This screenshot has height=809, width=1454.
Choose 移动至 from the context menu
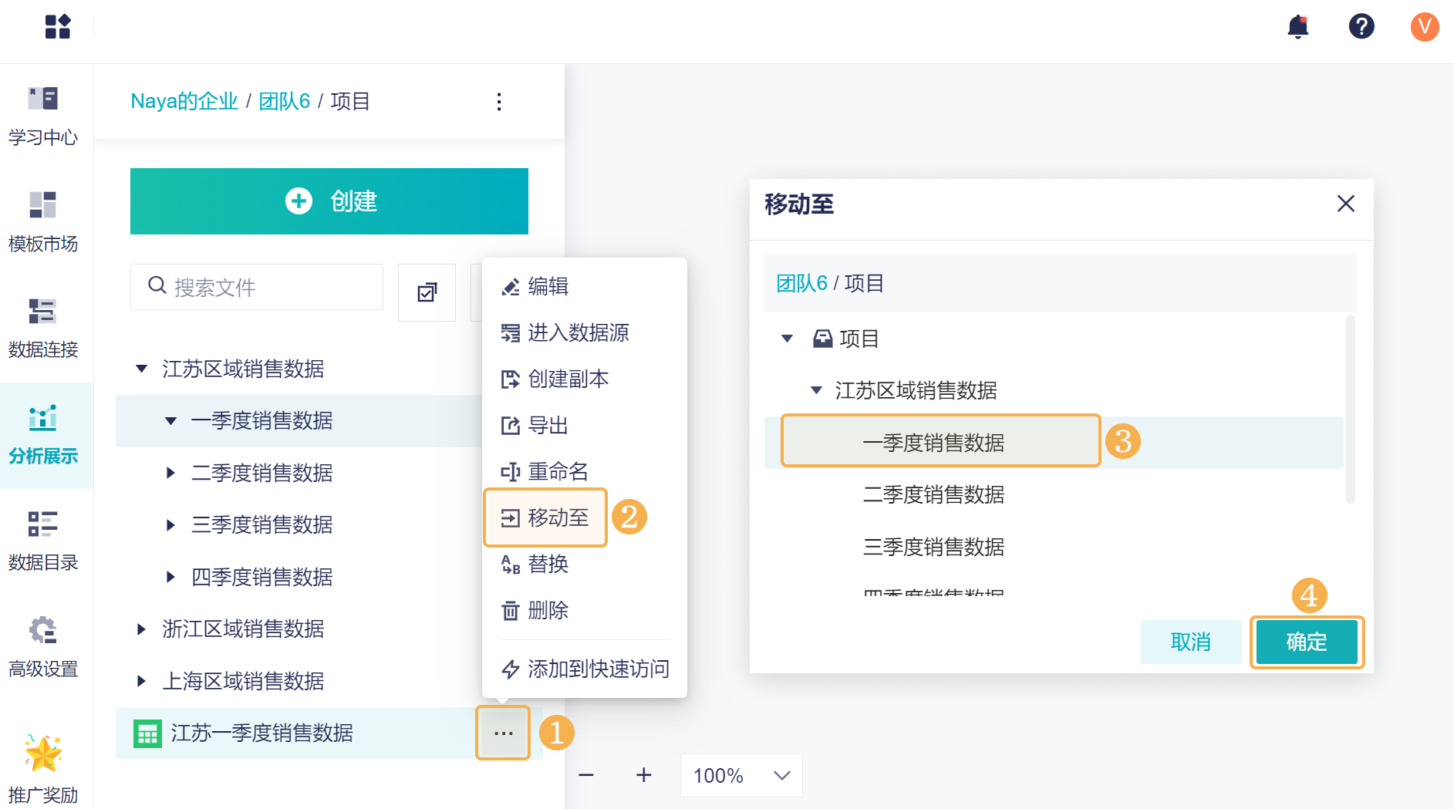click(546, 517)
